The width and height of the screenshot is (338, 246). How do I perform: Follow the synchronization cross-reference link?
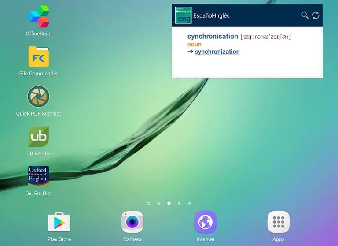pyautogui.click(x=217, y=52)
